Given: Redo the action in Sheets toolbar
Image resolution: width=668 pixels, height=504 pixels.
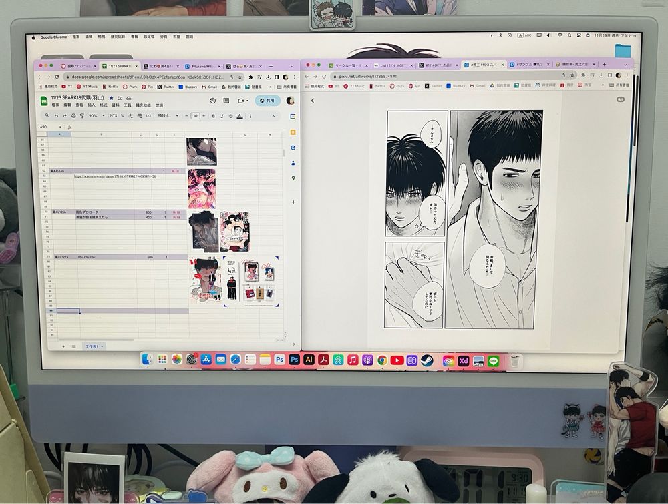Looking at the screenshot, I should (x=65, y=115).
